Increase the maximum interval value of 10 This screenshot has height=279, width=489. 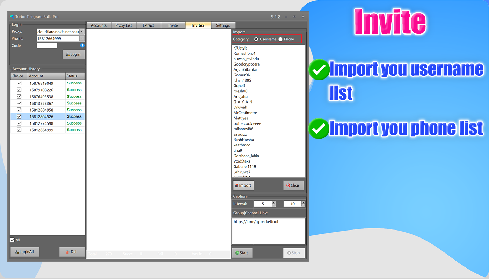coord(303,202)
